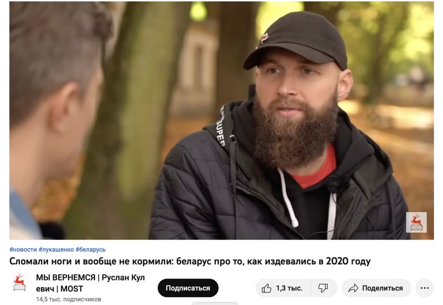Open the #новости hashtag link

pos(23,249)
